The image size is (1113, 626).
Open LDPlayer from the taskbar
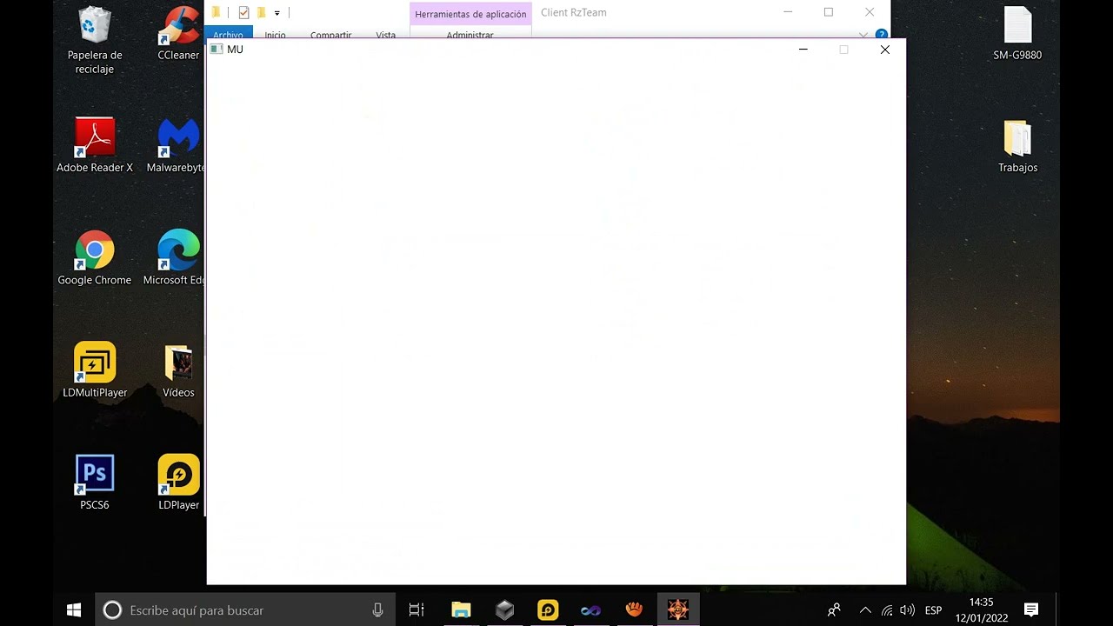pos(548,610)
